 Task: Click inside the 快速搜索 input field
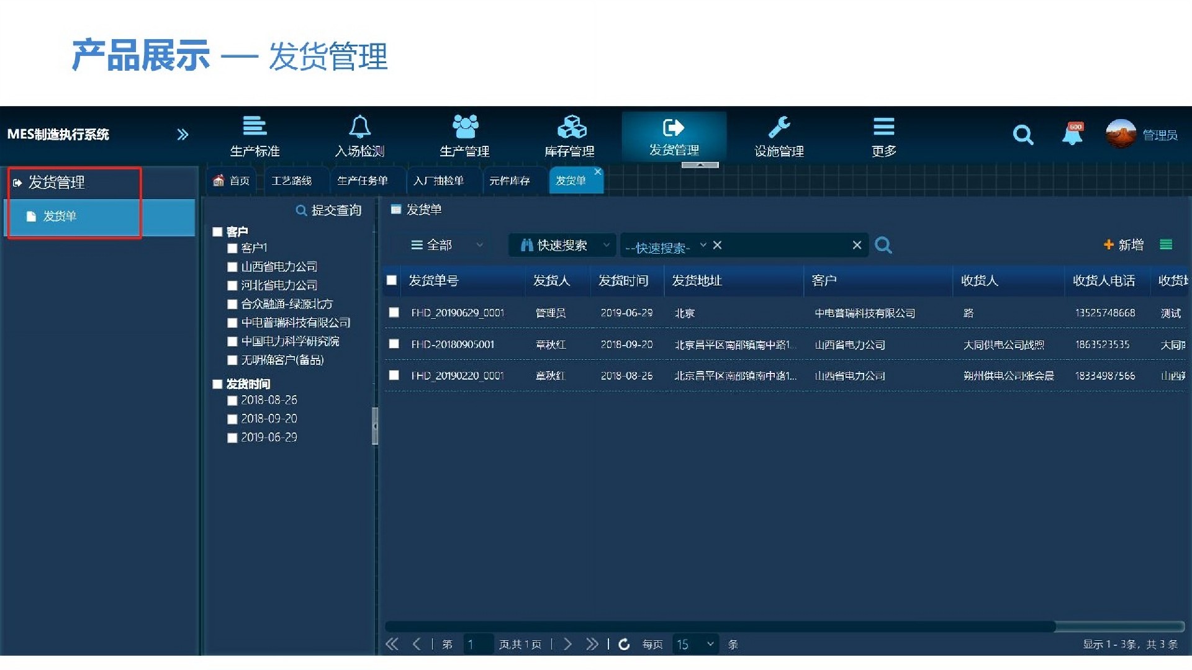776,246
